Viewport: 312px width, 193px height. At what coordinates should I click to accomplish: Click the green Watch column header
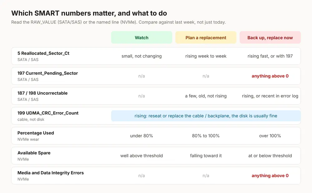[141, 38]
